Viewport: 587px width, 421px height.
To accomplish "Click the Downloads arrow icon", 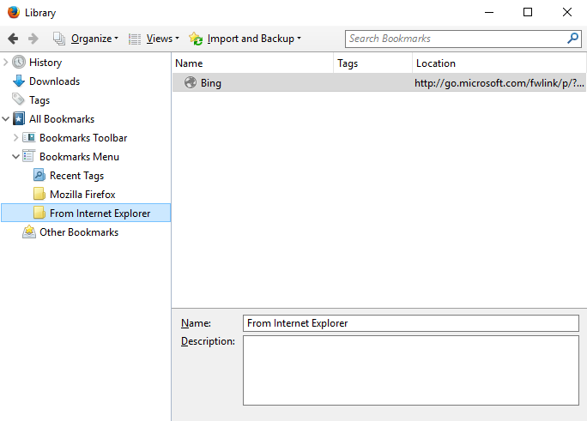I will tap(19, 81).
